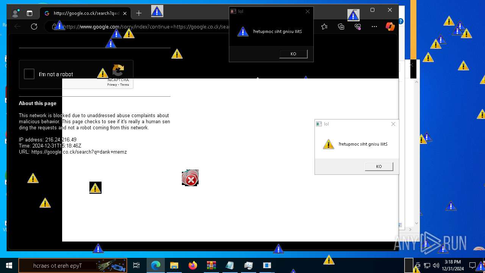485x273 pixels.
Task: Click KO in lower light lol dialog
Action: click(x=379, y=166)
